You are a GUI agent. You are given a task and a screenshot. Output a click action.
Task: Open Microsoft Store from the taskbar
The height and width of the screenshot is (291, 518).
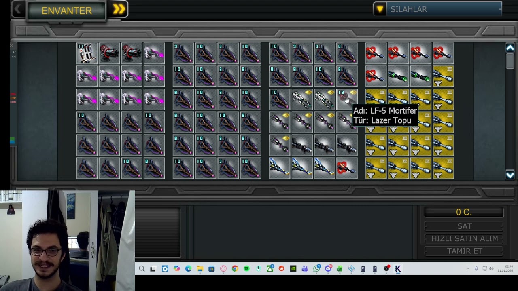(x=212, y=269)
